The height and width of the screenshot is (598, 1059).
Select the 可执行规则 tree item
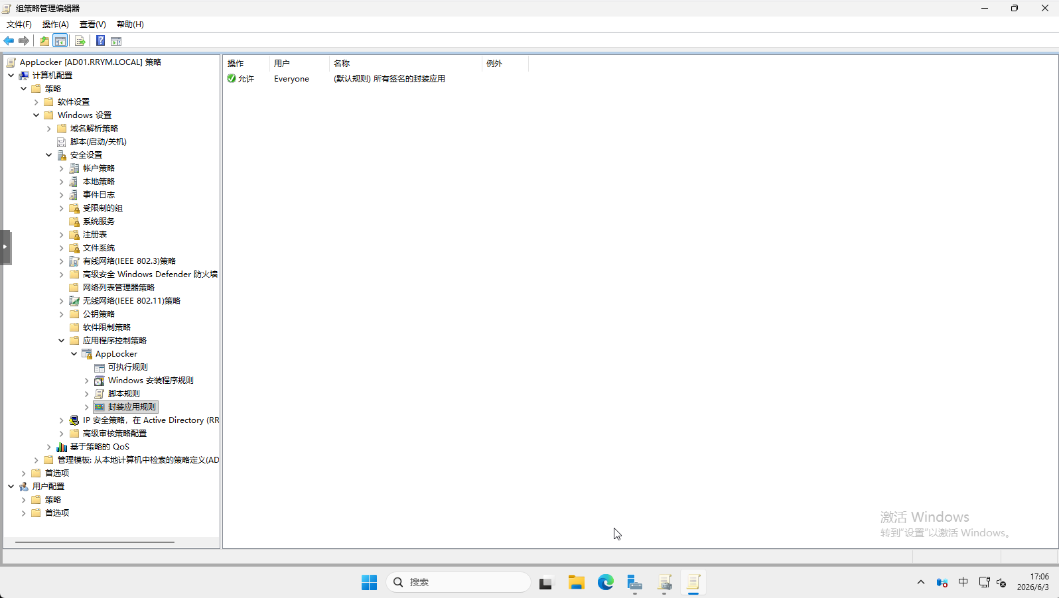coord(127,367)
